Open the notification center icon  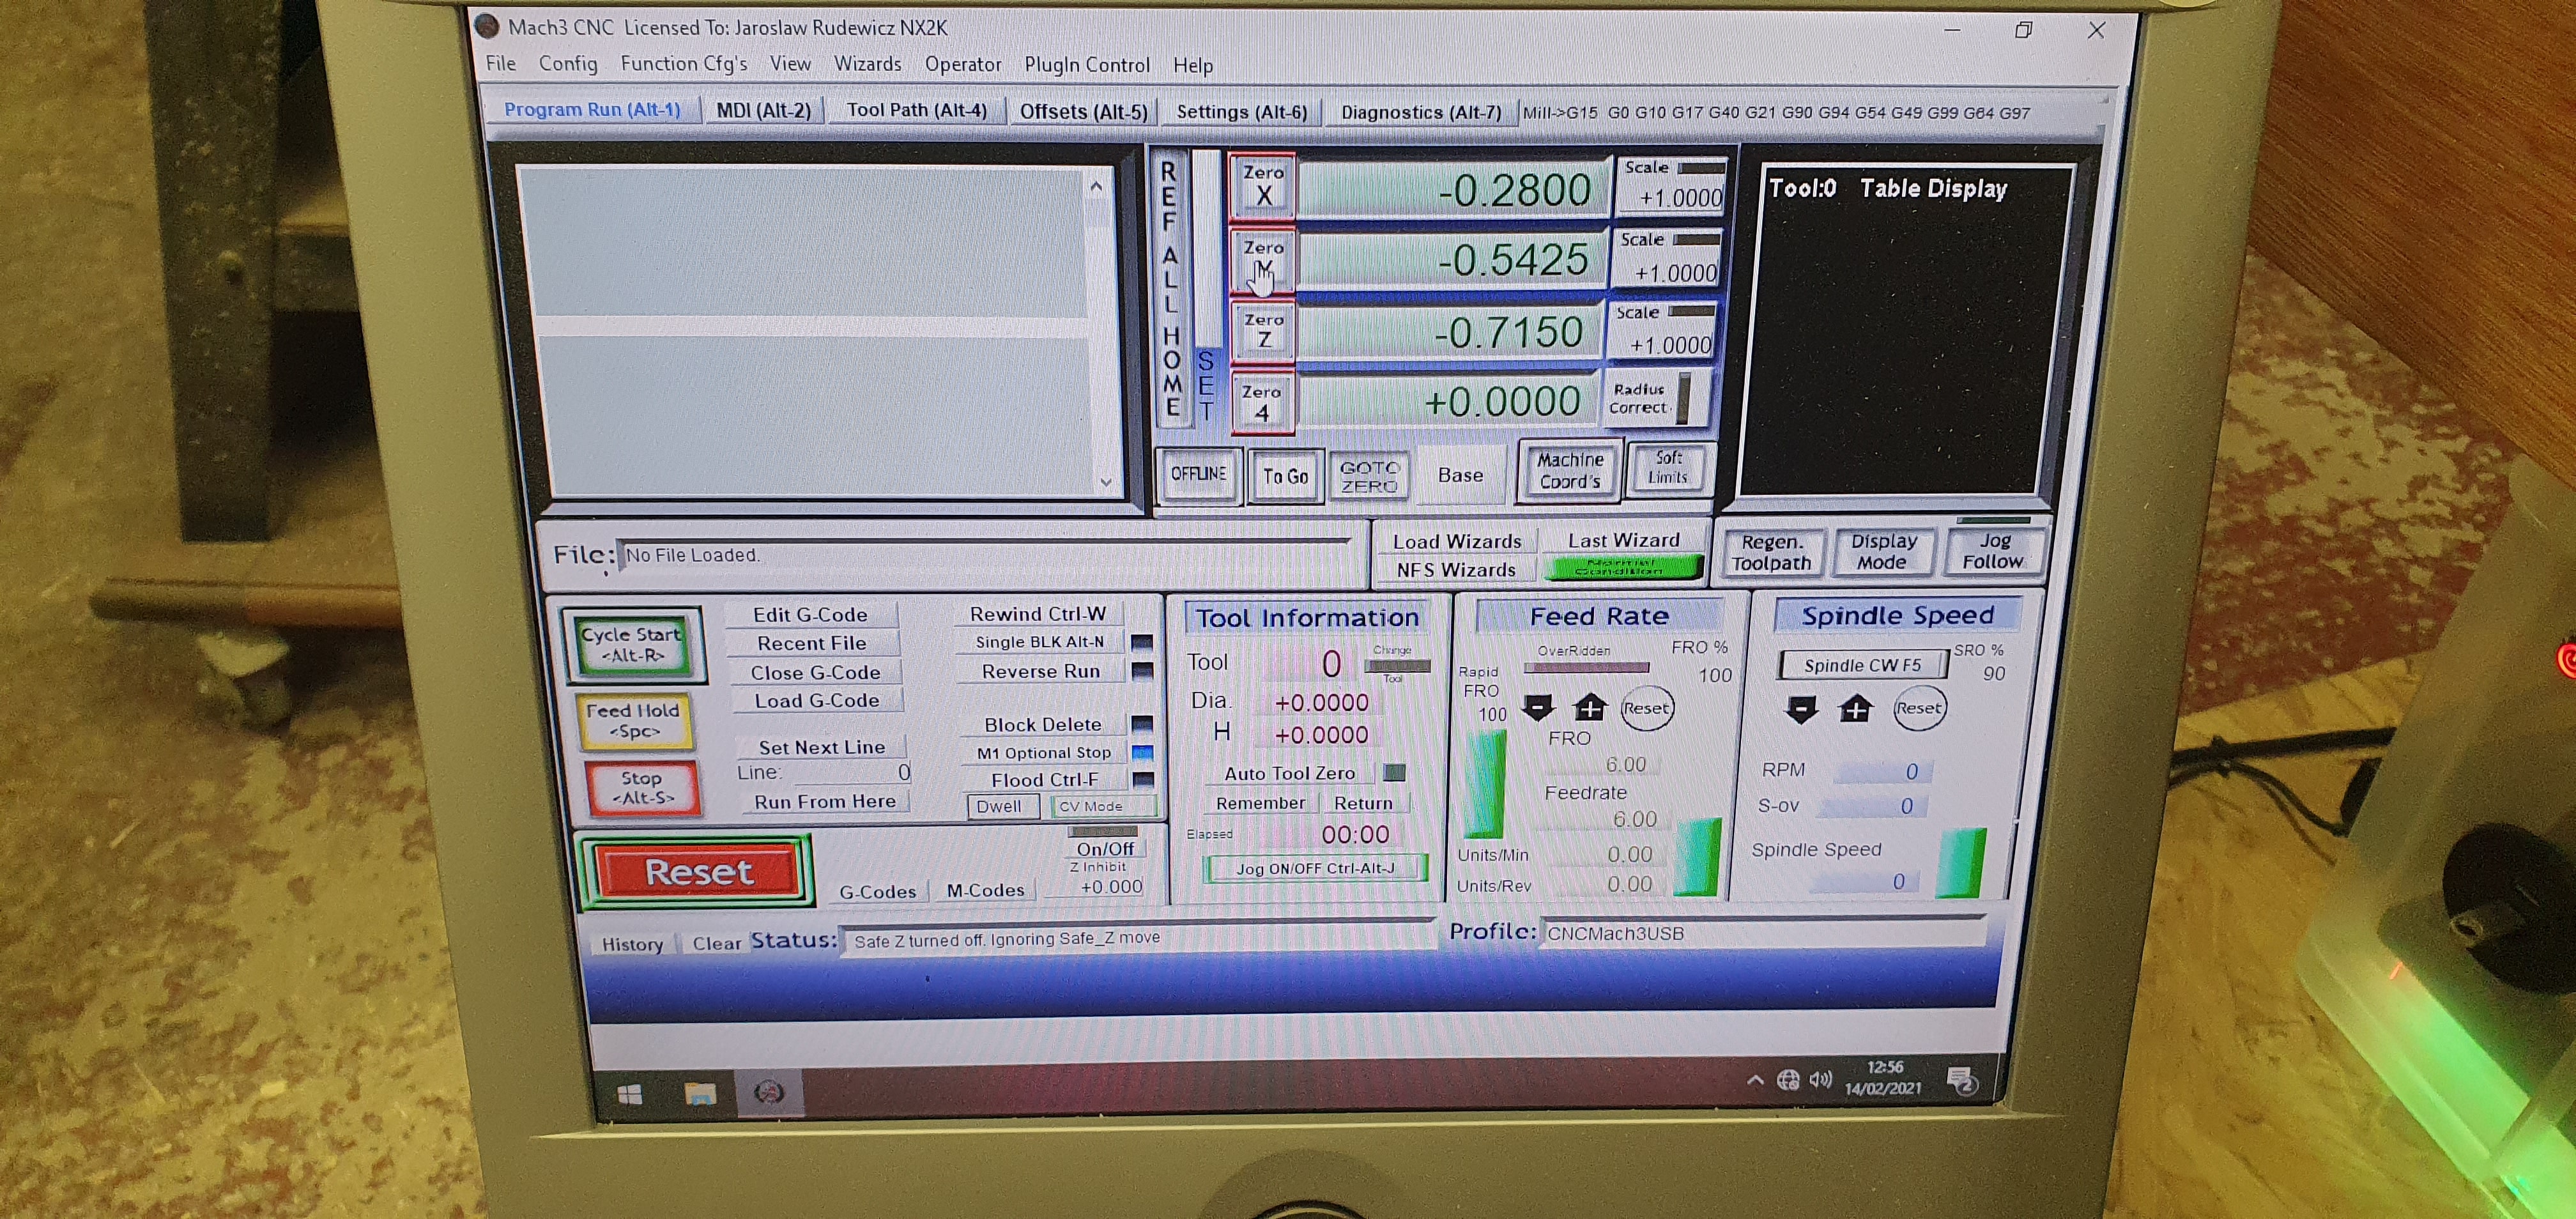pos(1962,1080)
